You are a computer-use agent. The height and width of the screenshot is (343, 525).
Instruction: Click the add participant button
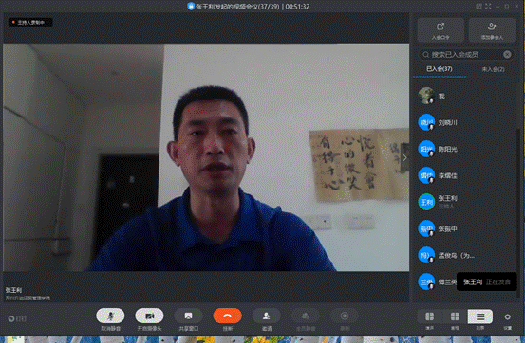pos(492,30)
